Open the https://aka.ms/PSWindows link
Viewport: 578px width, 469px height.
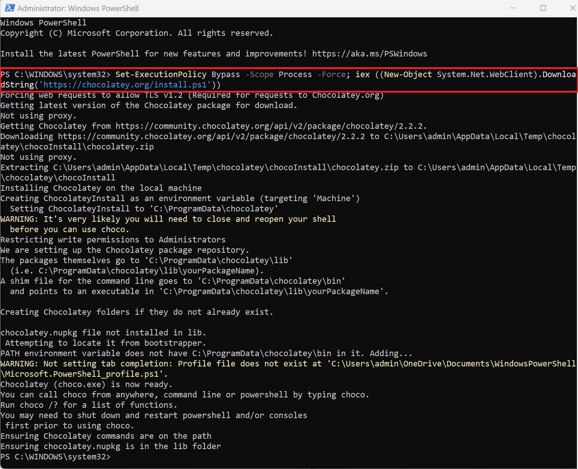[369, 54]
